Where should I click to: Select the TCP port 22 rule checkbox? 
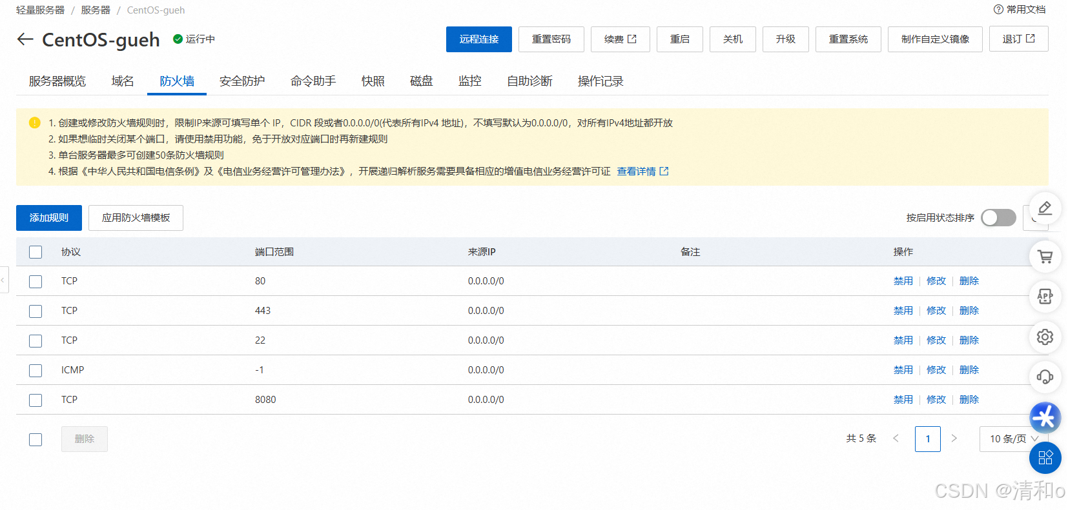(x=36, y=341)
